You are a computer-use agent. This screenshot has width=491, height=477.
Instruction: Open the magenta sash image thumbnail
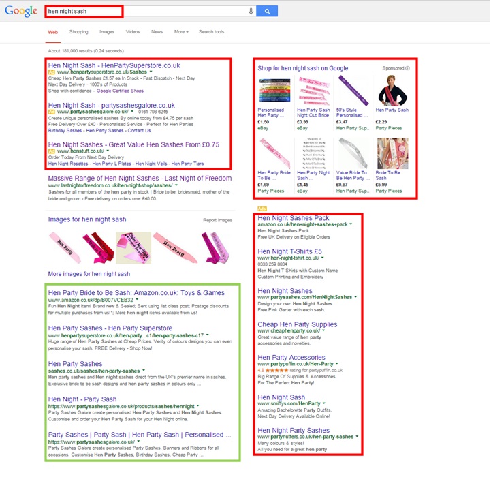216,247
